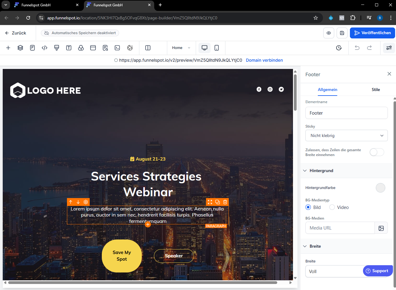Click the Domain verbinden link

point(265,60)
